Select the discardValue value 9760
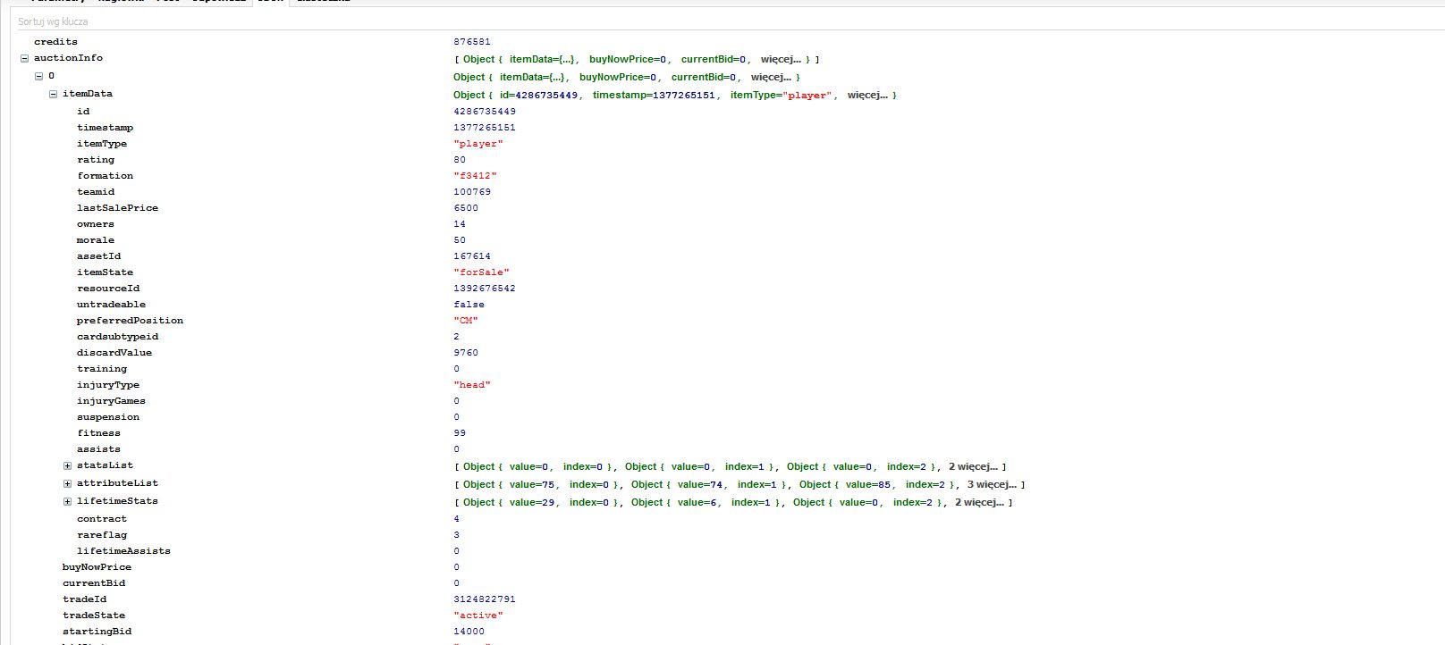Image resolution: width=1445 pixels, height=645 pixels. [466, 353]
